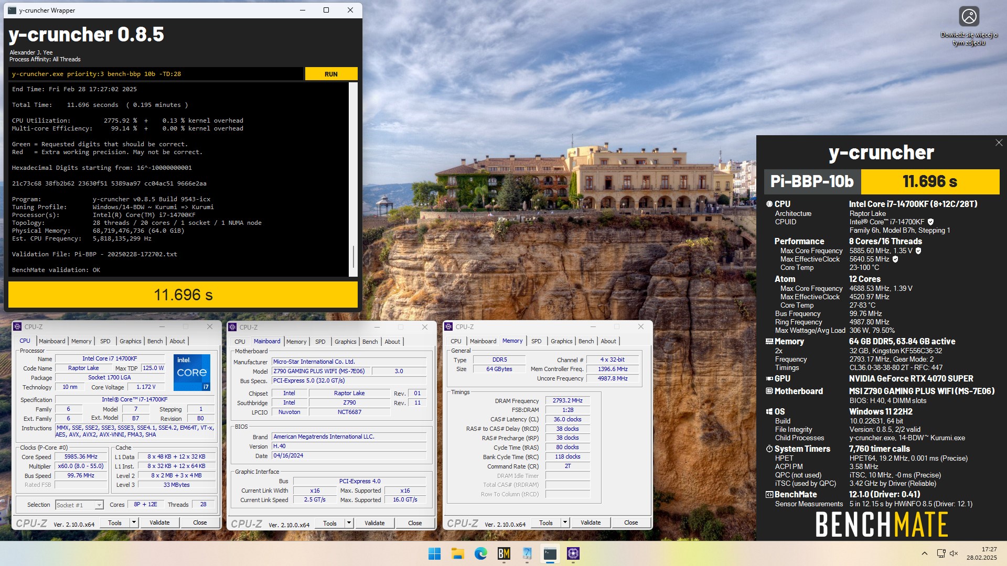Open Tools dropdown arrow in the Processor CPU-Z window
The image size is (1007, 566).
134,523
